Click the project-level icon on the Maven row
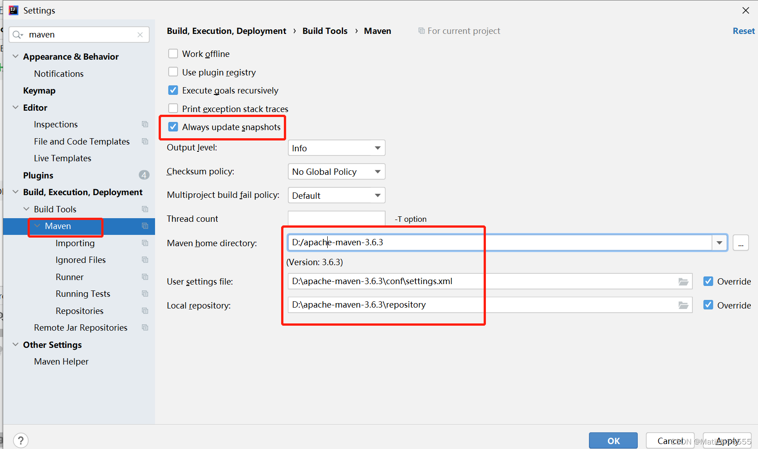Viewport: 758px width, 449px height. tap(145, 226)
